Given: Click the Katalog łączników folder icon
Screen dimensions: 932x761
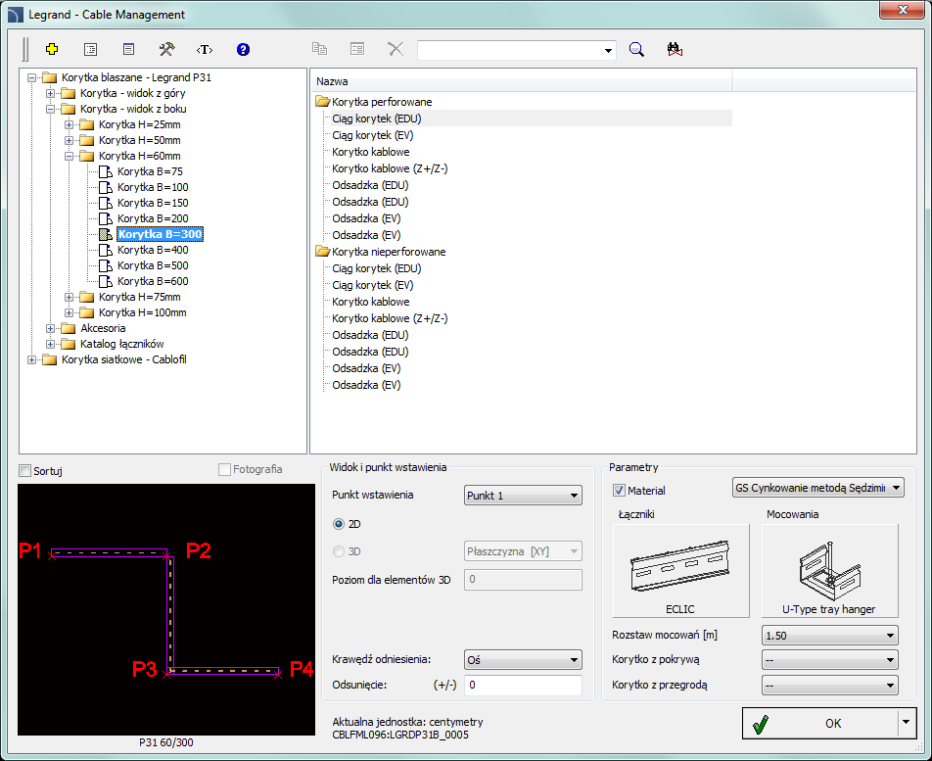Looking at the screenshot, I should [69, 344].
